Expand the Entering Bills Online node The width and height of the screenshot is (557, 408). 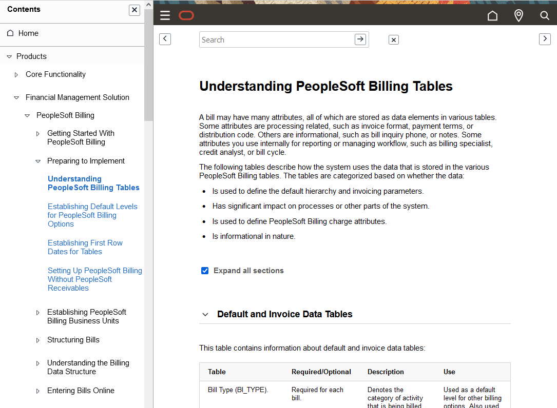click(37, 391)
